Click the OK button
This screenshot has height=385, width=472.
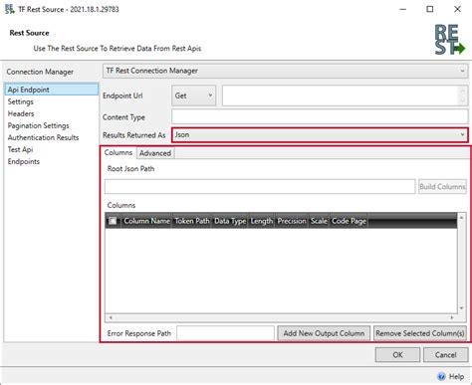[397, 355]
